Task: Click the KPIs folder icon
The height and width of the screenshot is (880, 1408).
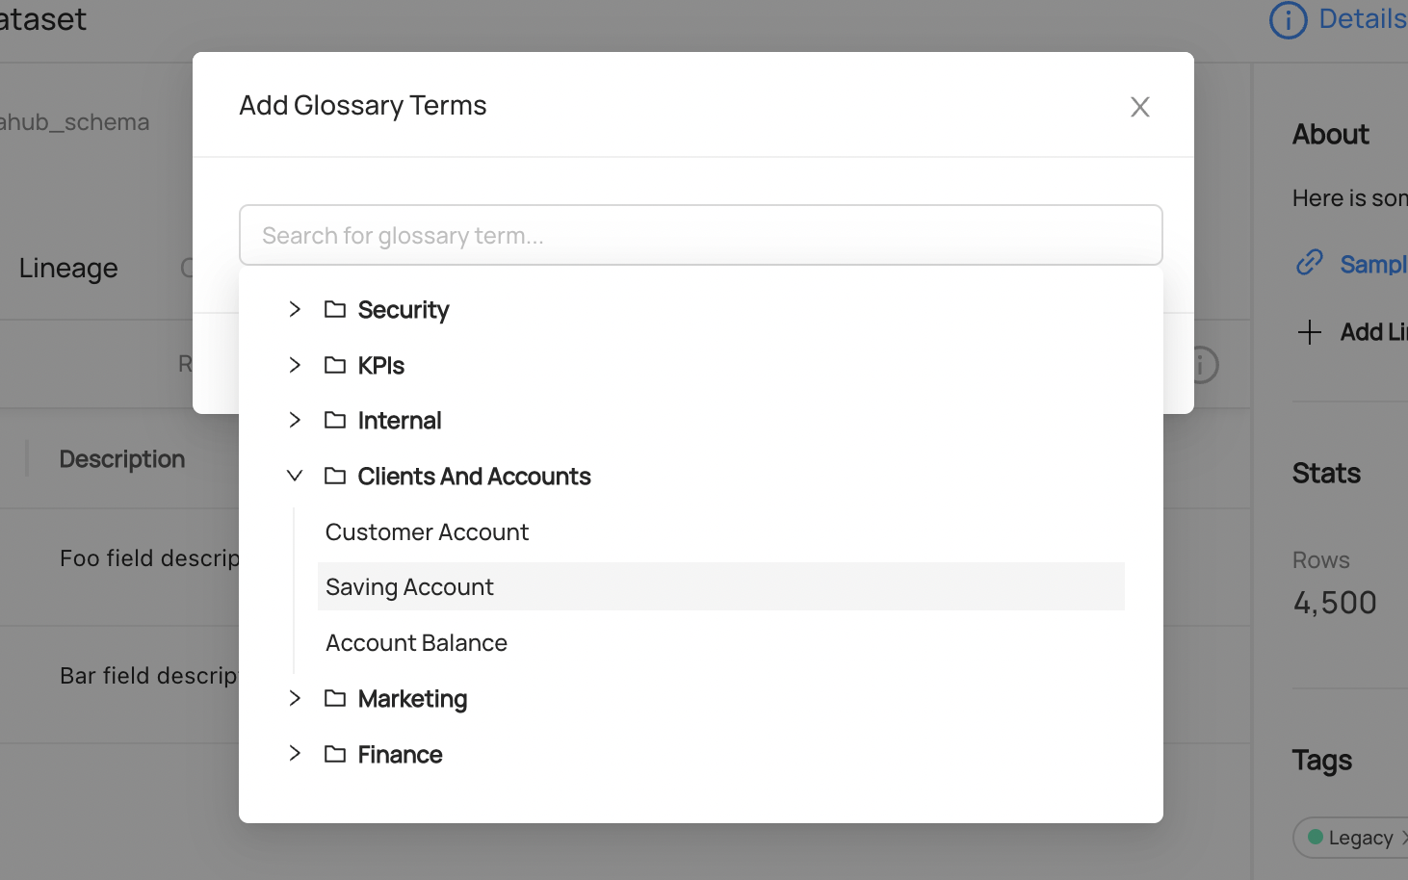Action: (x=335, y=365)
